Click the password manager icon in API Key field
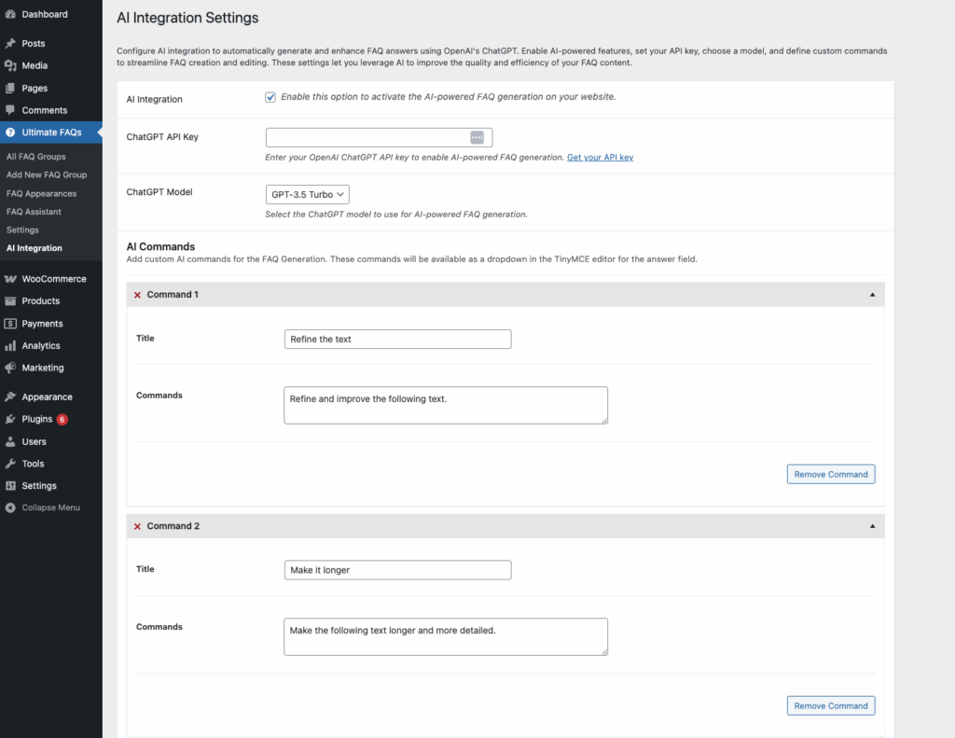Screen dimensions: 955x738 pyautogui.click(x=477, y=137)
